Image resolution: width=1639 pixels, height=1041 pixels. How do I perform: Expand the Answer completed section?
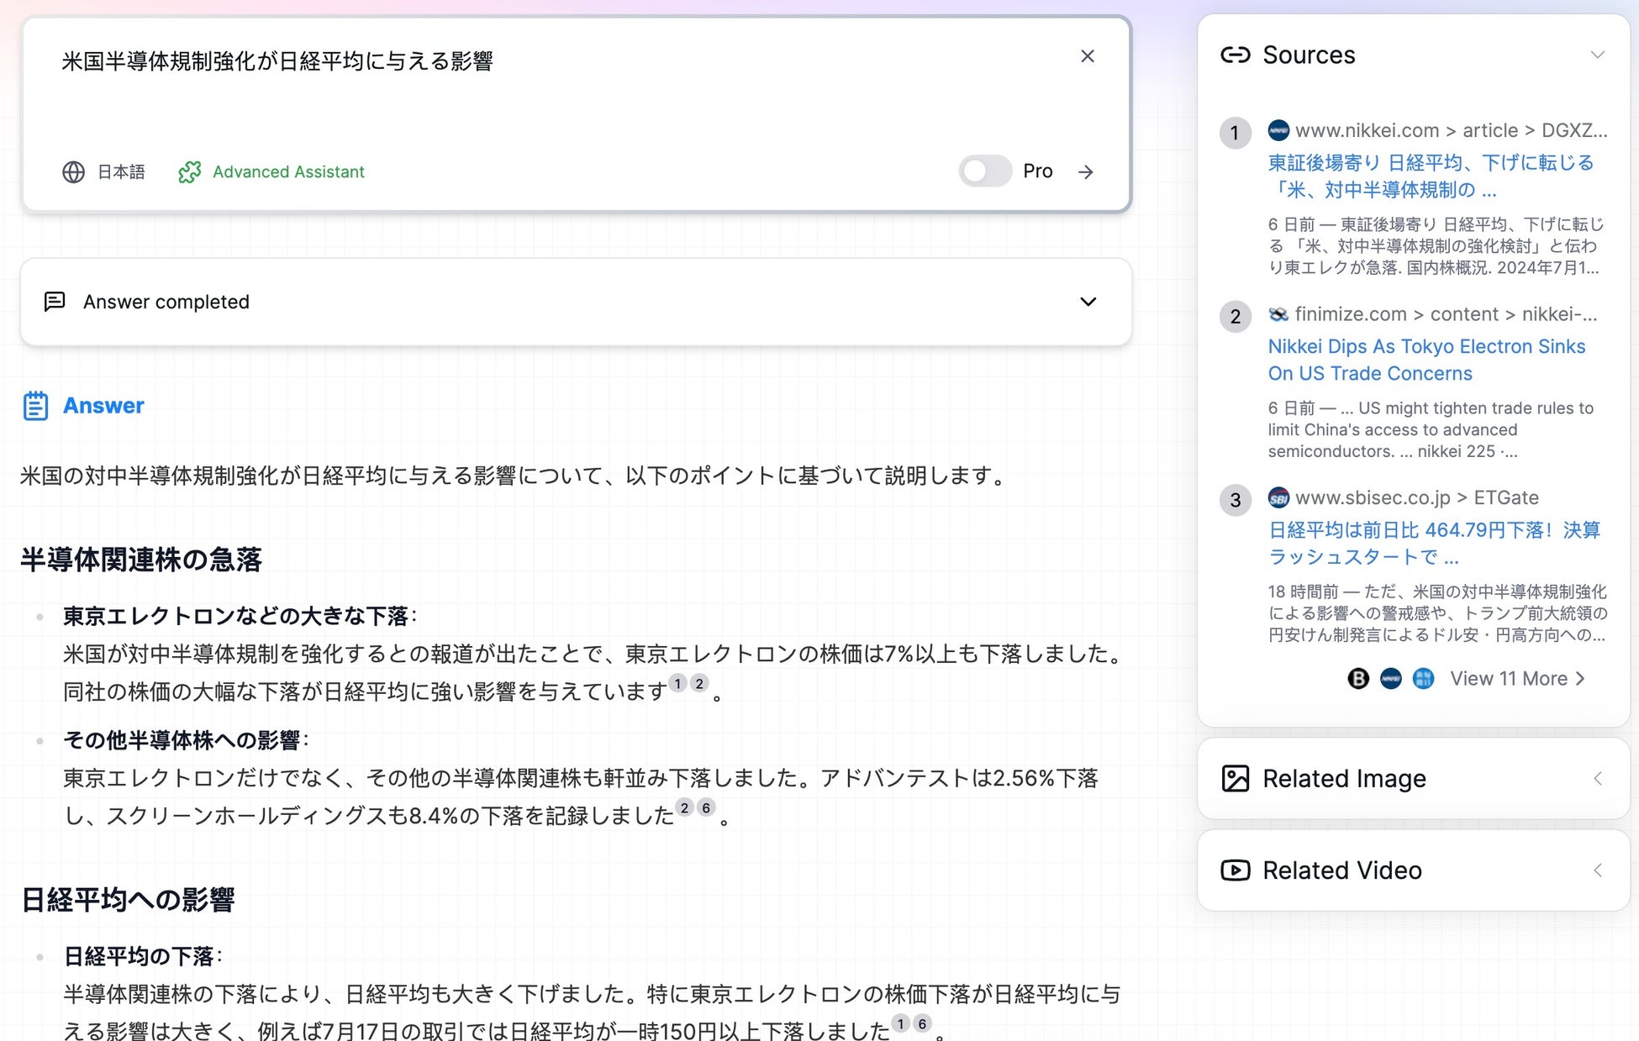click(x=1088, y=302)
